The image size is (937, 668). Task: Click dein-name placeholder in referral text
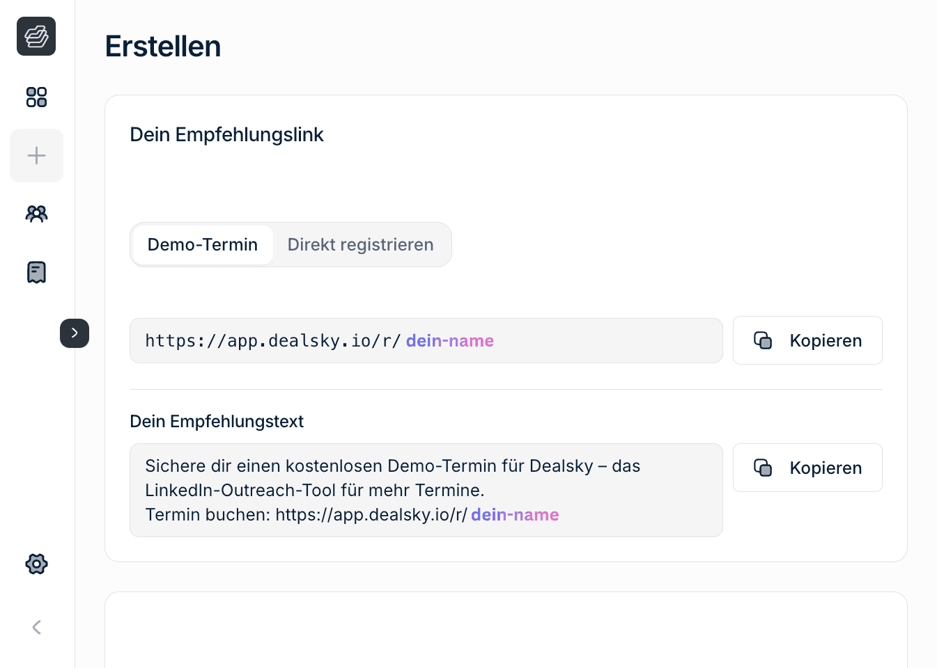(515, 514)
